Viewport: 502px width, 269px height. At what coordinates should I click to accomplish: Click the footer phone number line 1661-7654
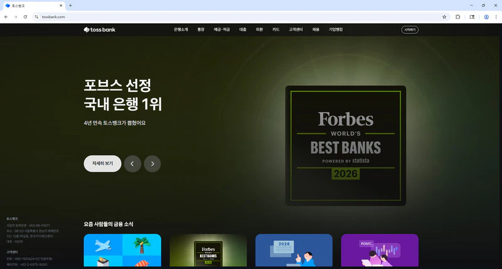29,259
